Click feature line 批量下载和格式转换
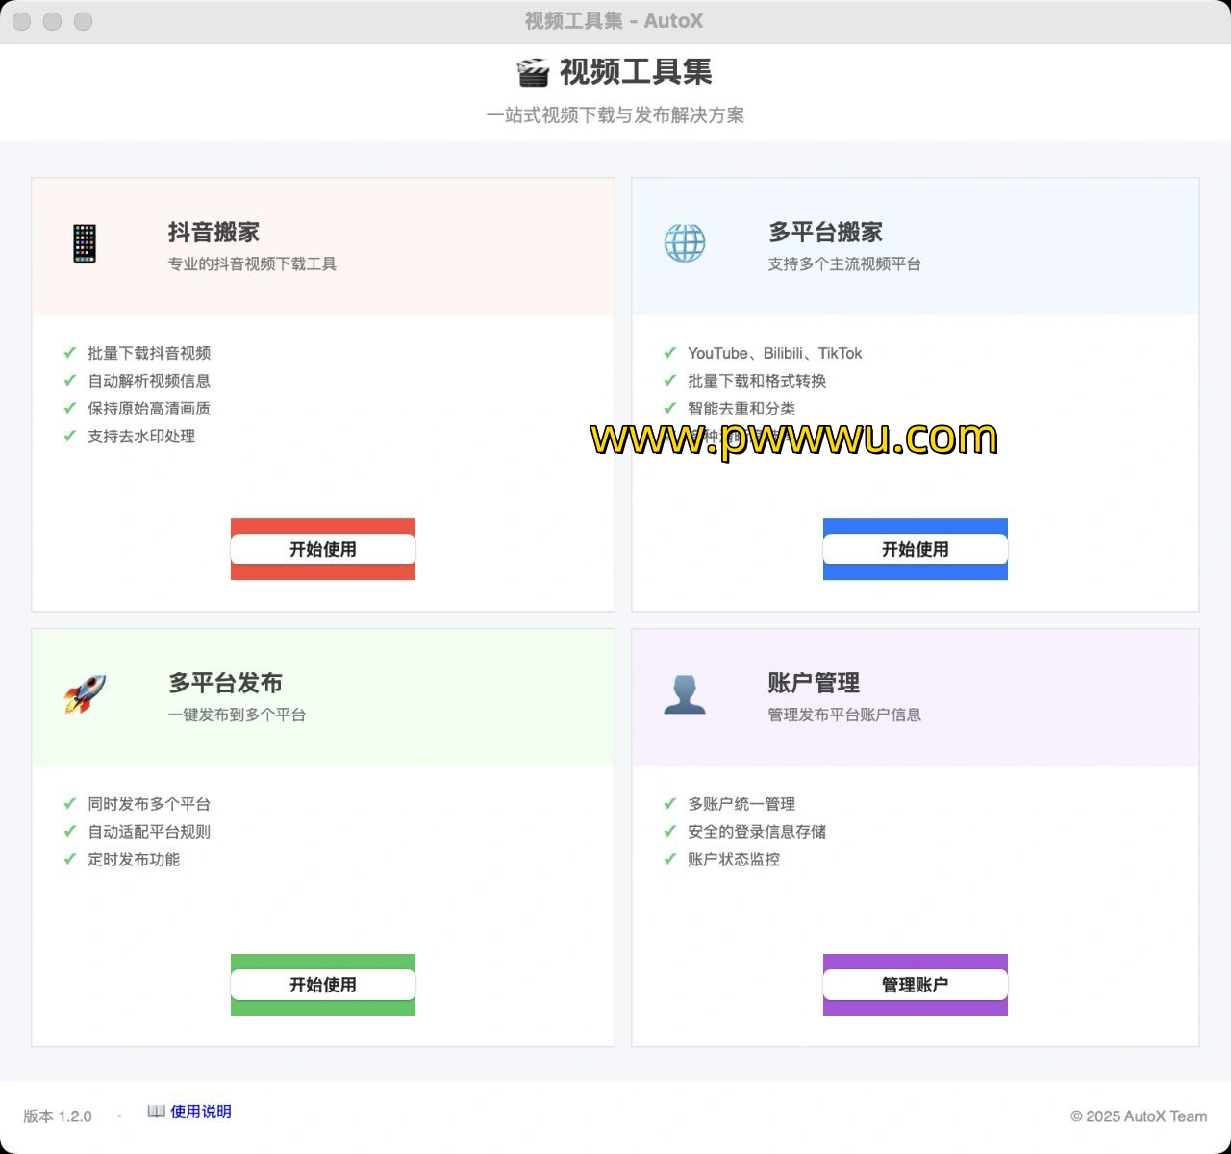 click(757, 381)
